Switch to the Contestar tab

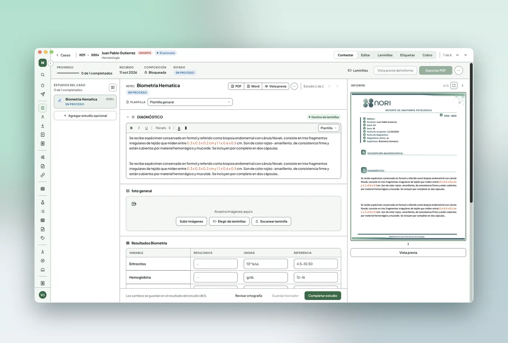[345, 55]
